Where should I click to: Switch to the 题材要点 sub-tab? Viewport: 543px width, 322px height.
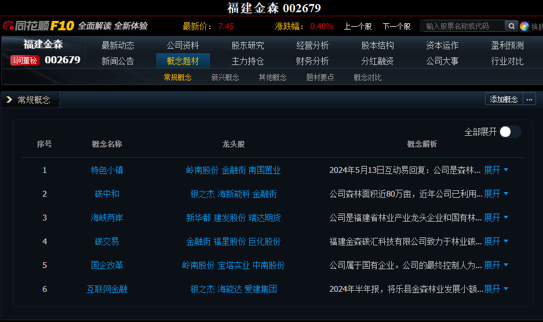[320, 77]
